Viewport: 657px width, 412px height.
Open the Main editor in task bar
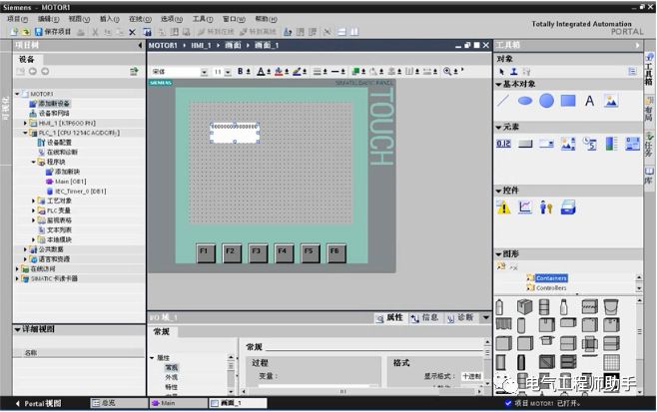(179, 403)
